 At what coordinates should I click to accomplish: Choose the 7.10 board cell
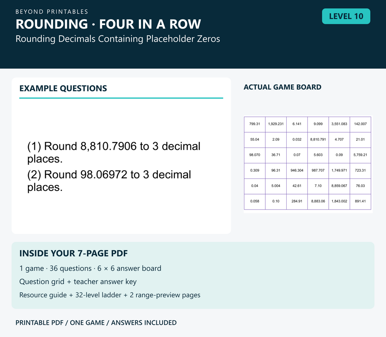pyautogui.click(x=318, y=186)
